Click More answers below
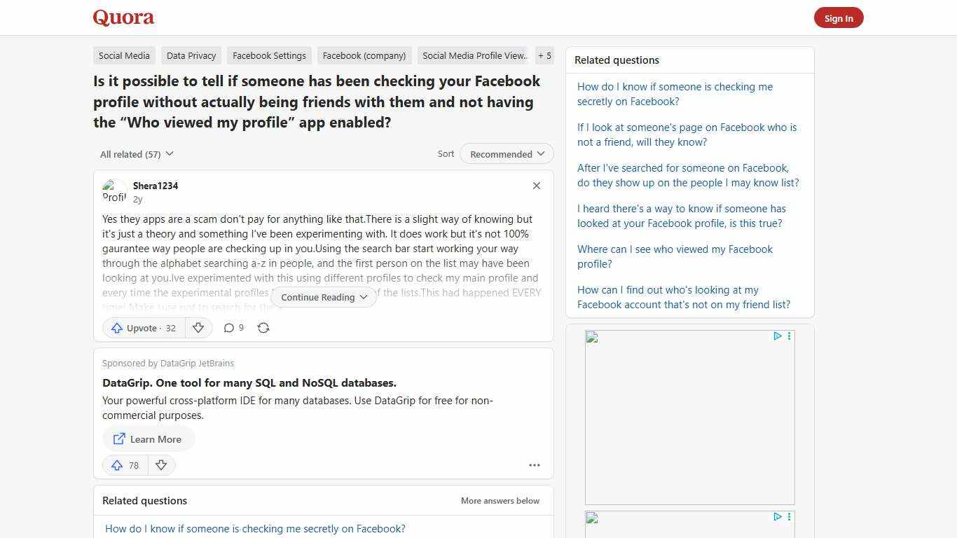Screen dimensions: 957x538 500,500
